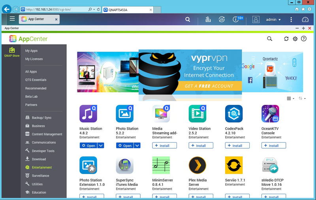
Task: Click the QTS desktop search magnifier icon
Action: point(188,19)
